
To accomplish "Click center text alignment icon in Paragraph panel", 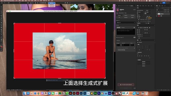I will coord(140,28).
